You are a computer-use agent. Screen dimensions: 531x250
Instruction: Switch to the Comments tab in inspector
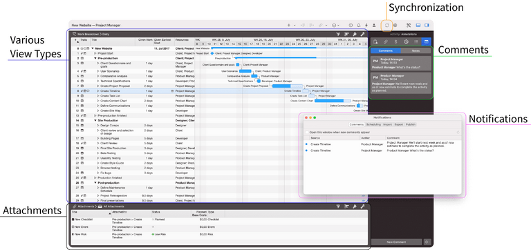click(x=385, y=50)
